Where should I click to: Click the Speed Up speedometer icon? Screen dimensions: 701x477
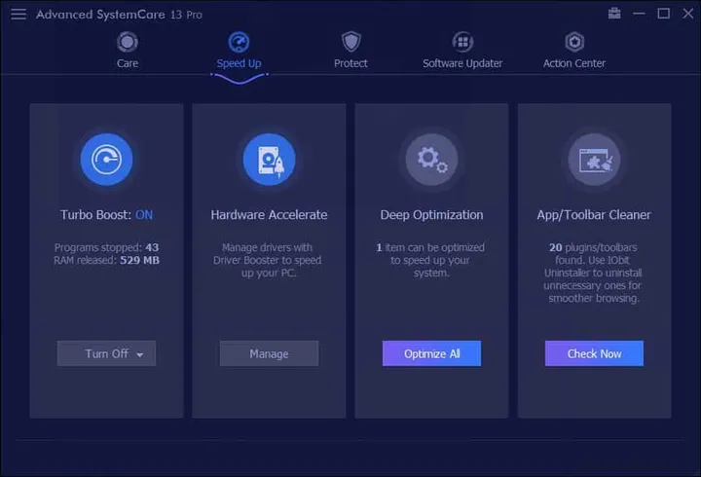[239, 42]
